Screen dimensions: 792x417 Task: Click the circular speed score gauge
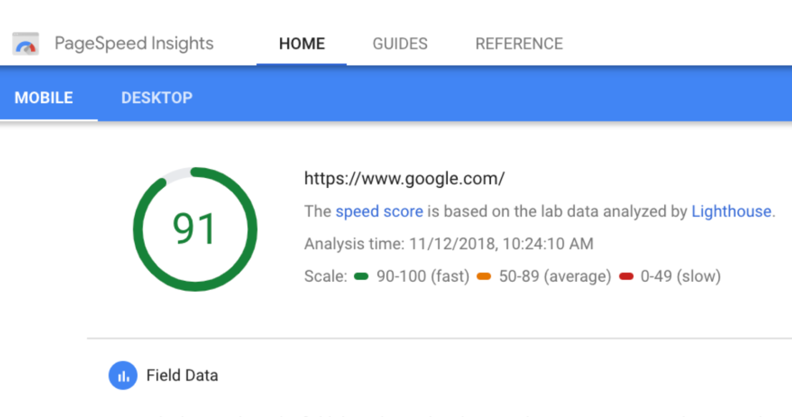[x=195, y=229]
